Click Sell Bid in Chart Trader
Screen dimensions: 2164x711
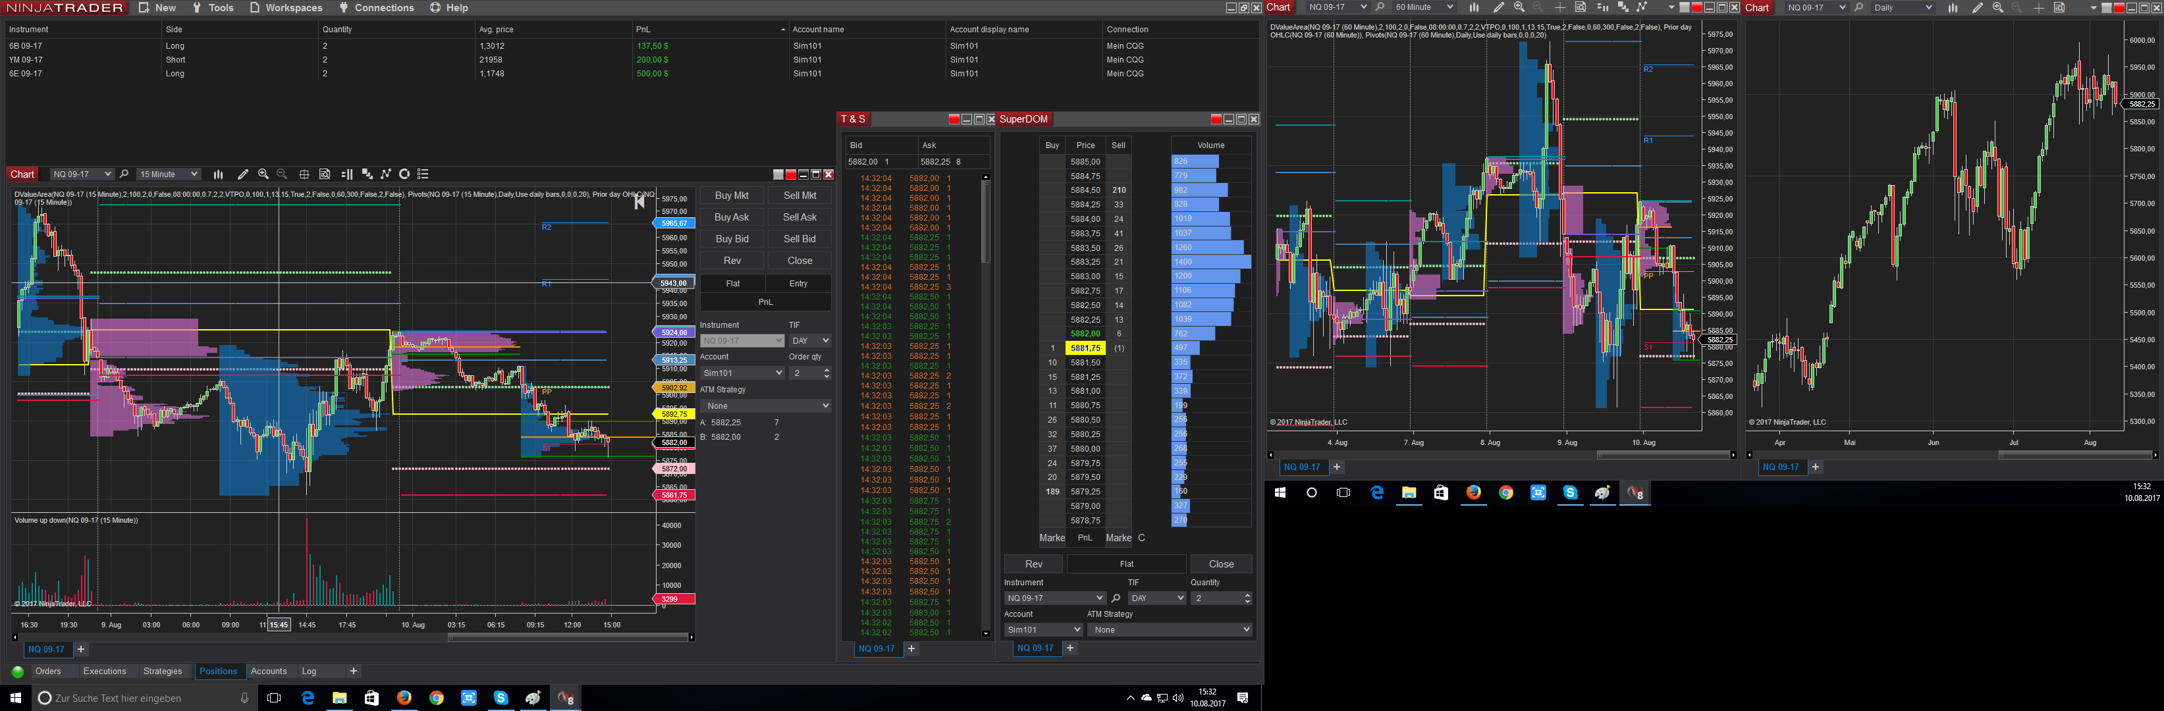(799, 239)
